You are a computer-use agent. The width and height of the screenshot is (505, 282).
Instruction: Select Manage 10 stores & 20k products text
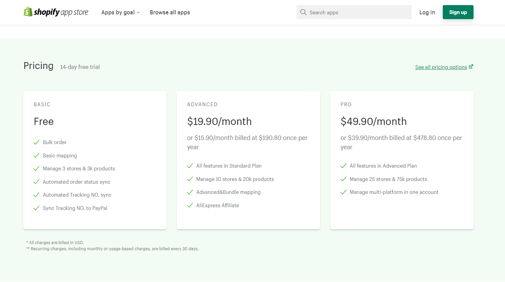click(x=235, y=179)
